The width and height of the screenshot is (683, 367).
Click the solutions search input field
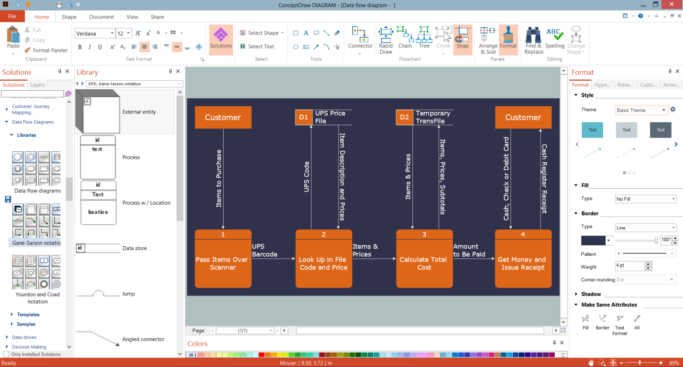point(32,94)
